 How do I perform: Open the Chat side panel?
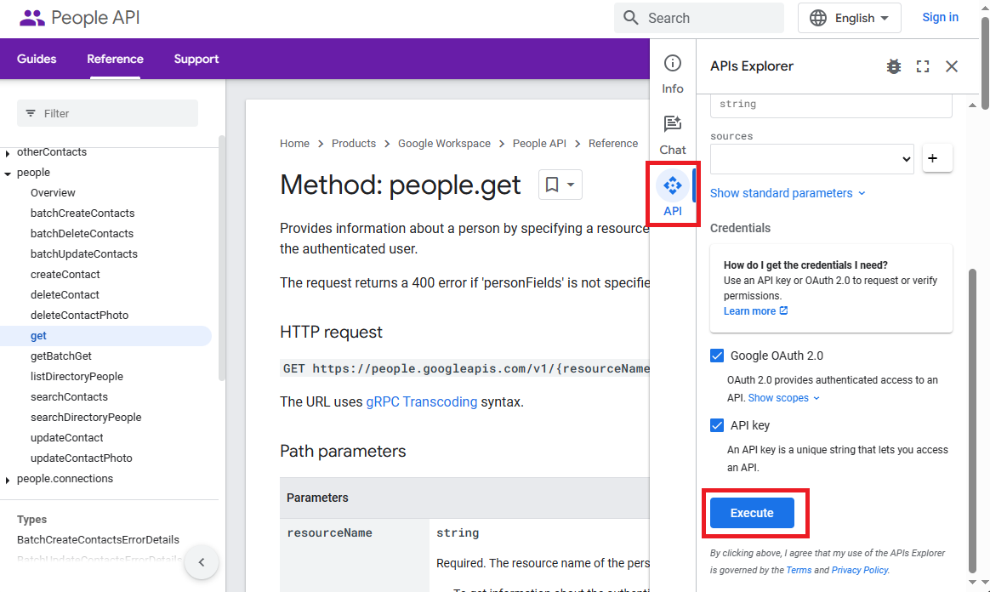[x=673, y=136]
